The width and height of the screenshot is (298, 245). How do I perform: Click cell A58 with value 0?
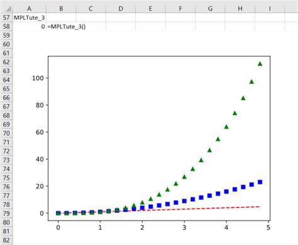[30, 26]
